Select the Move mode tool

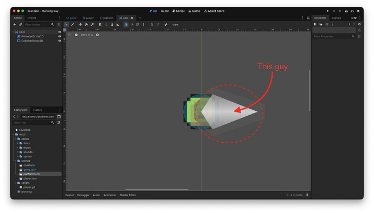(x=80, y=24)
